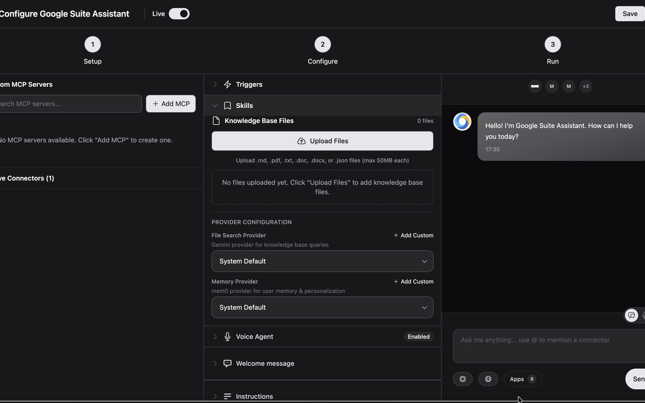Save the assistant configuration
The height and width of the screenshot is (403, 645).
coord(630,14)
